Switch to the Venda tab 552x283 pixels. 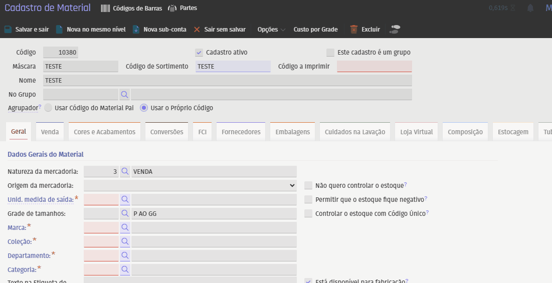coord(50,132)
